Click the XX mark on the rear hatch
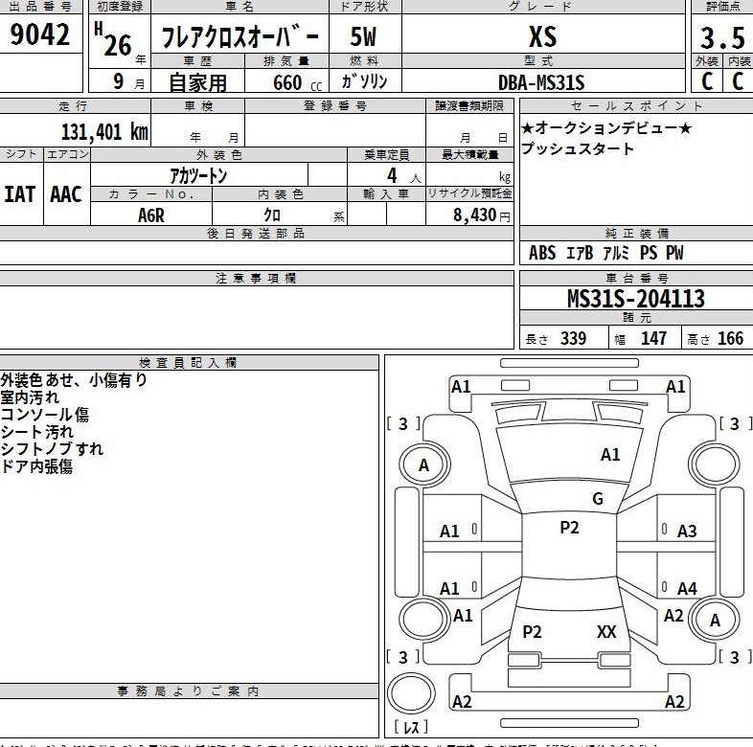753x747 pixels. click(606, 632)
